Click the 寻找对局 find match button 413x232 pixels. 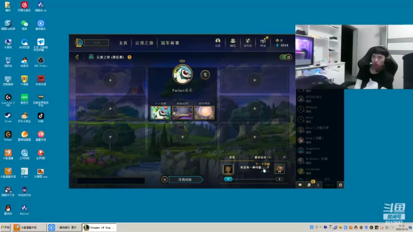click(x=185, y=179)
